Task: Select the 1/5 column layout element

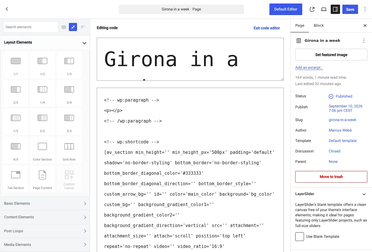Action: [x=16, y=122]
